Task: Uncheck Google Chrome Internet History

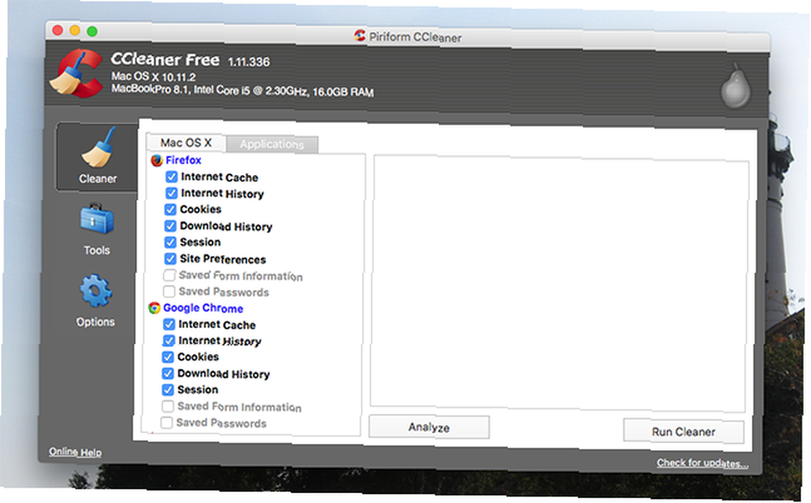Action: coord(169,341)
